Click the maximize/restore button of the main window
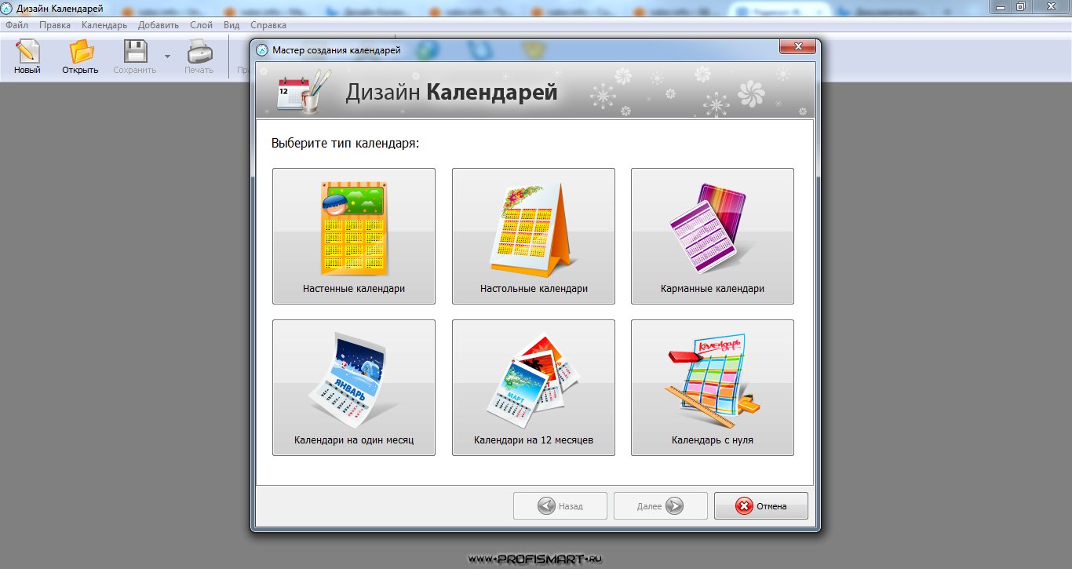This screenshot has height=569, width=1072. click(x=1021, y=6)
